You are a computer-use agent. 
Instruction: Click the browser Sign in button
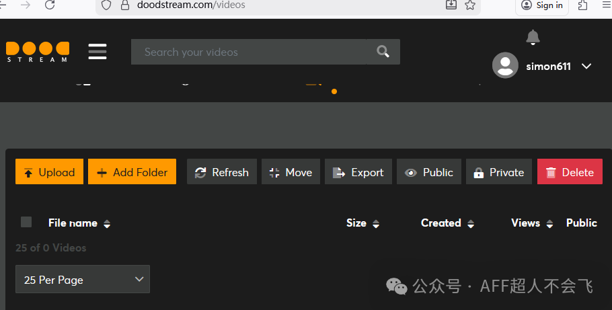click(x=542, y=5)
